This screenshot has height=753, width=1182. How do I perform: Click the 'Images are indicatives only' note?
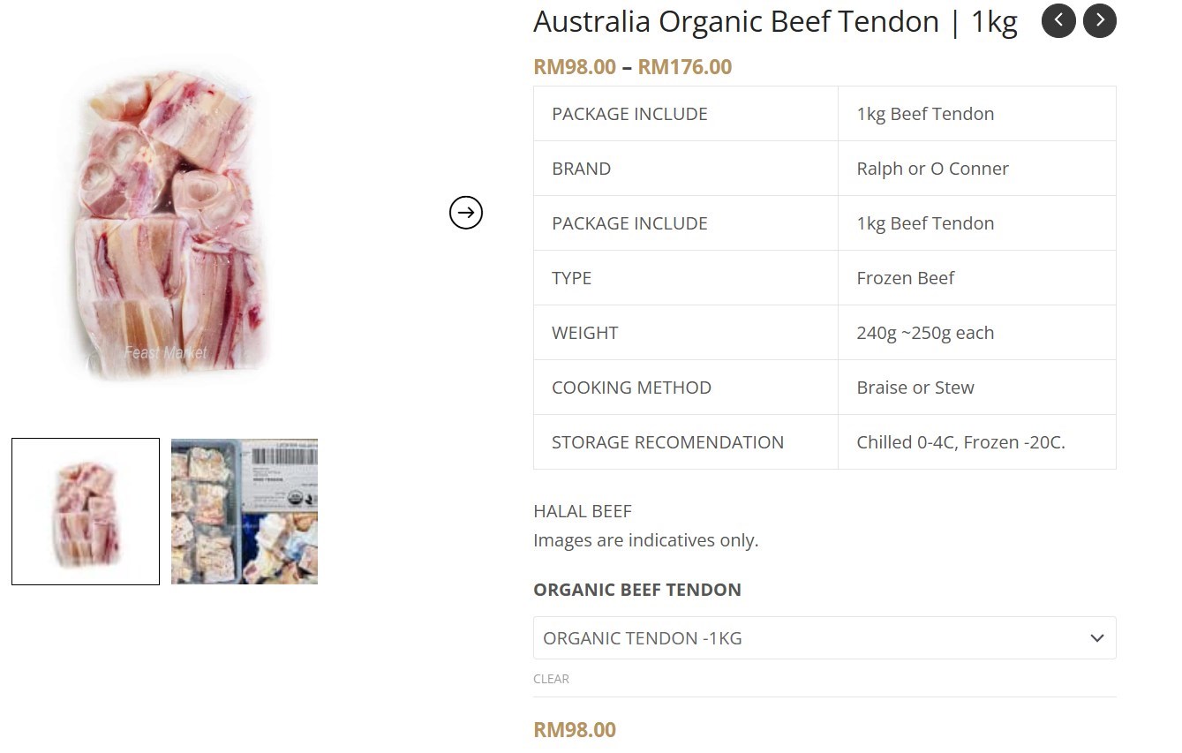(x=645, y=540)
